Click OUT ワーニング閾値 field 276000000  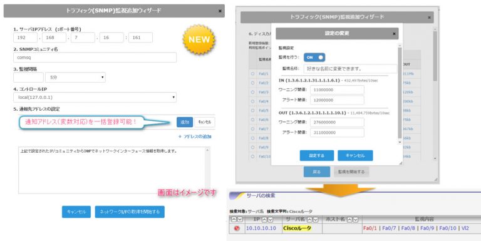coord(337,122)
